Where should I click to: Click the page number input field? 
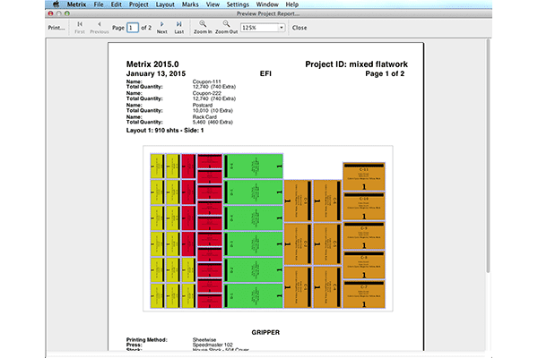(x=133, y=28)
